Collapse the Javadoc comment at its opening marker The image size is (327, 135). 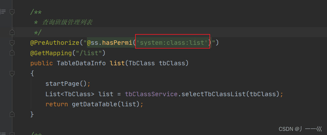click(x=12, y=12)
